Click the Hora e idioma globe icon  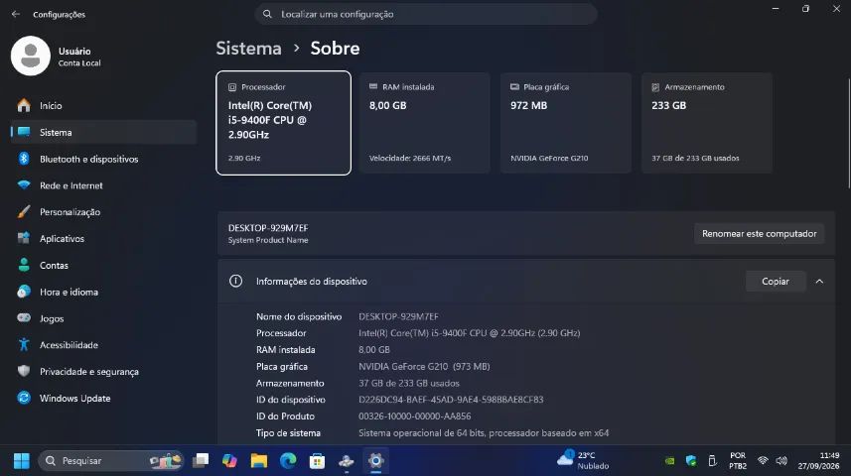tap(24, 292)
